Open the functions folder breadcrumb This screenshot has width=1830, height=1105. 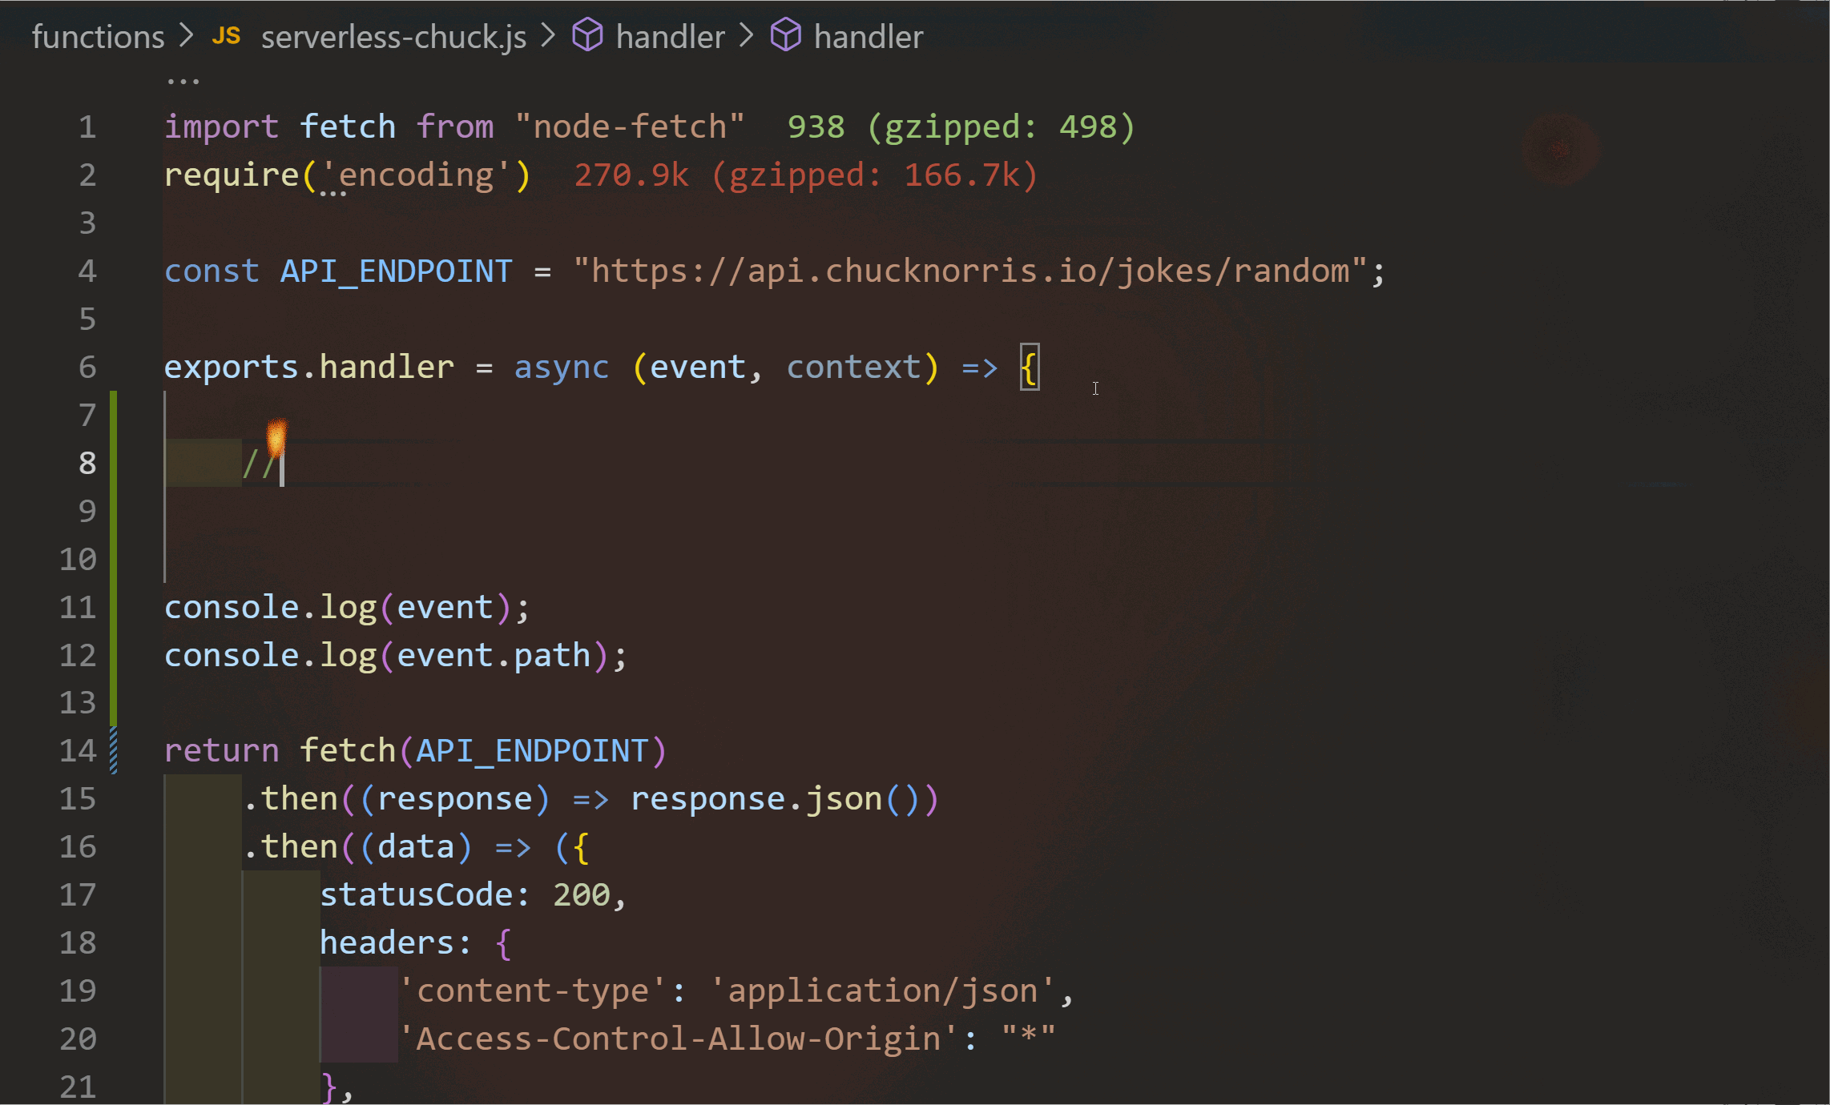(x=98, y=37)
